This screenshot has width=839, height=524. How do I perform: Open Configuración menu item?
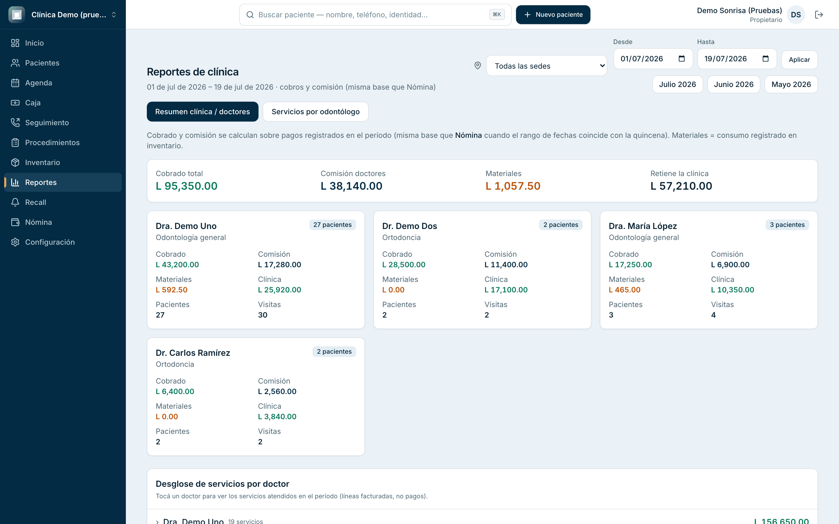click(63, 242)
